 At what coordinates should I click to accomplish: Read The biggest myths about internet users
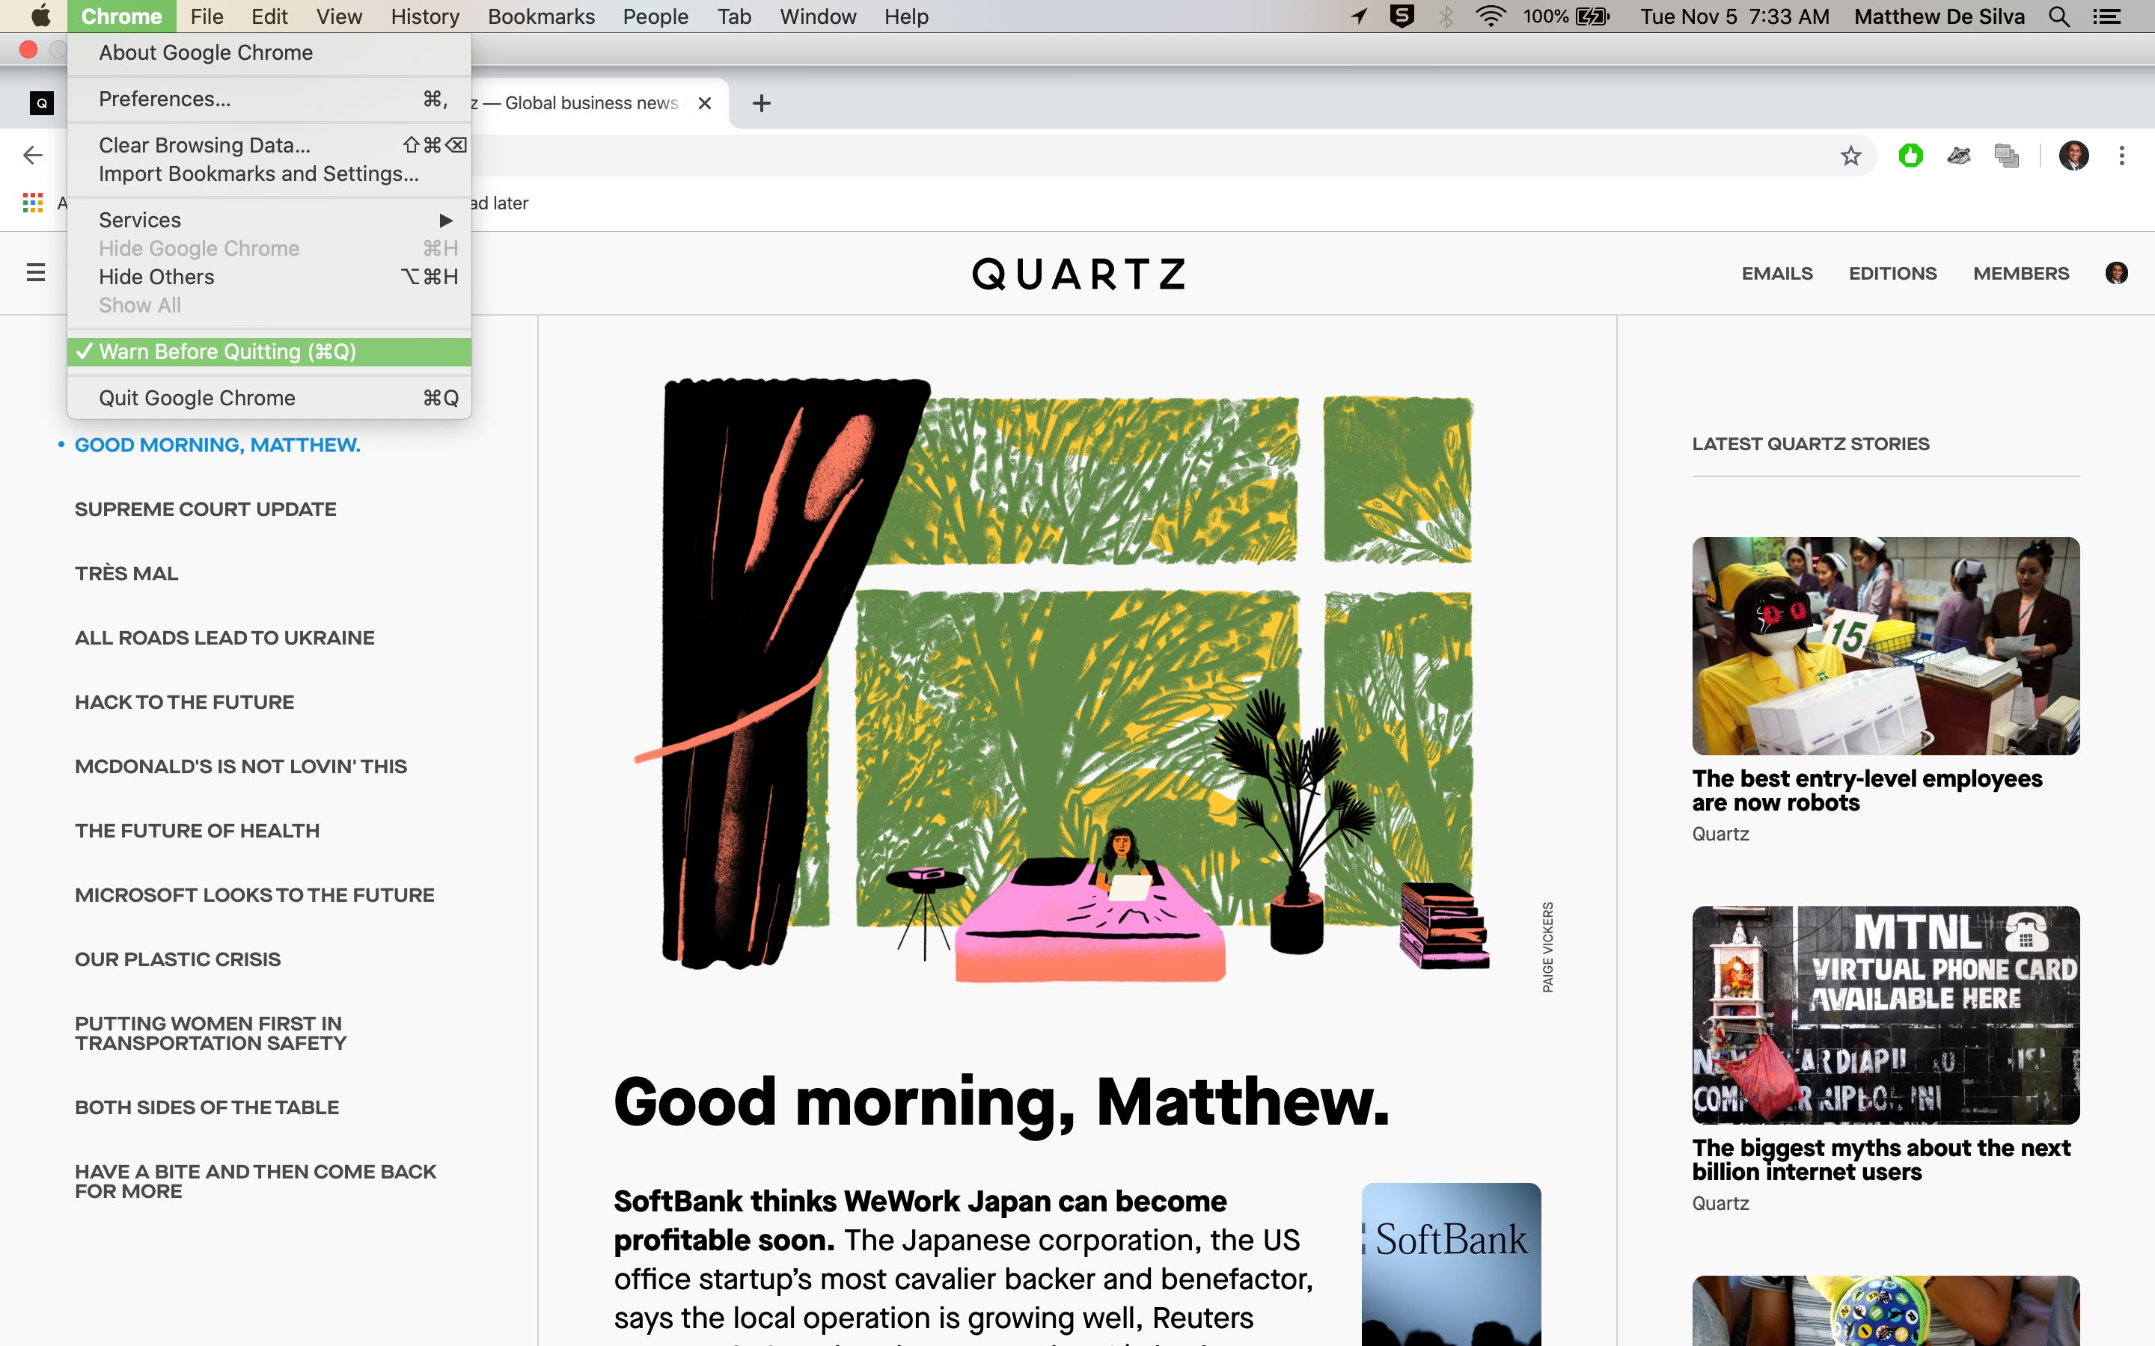[x=1880, y=1160]
